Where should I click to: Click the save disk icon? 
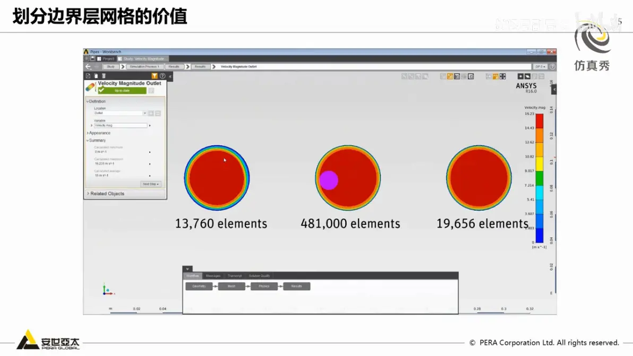pyautogui.click(x=92, y=58)
